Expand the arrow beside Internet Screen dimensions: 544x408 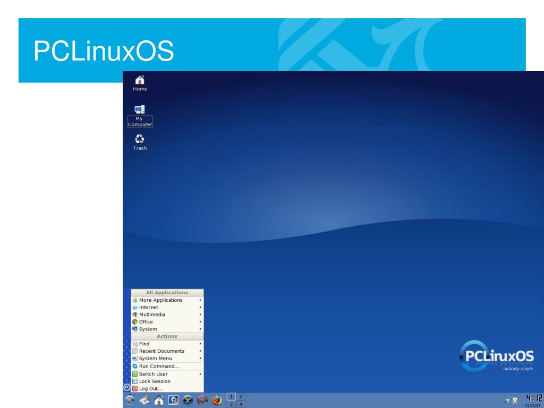pos(200,308)
